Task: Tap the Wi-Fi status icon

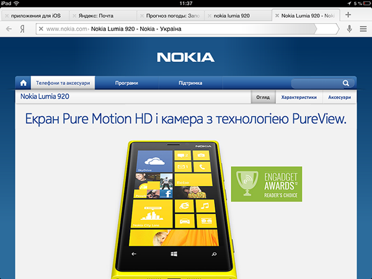Action: point(16,3)
